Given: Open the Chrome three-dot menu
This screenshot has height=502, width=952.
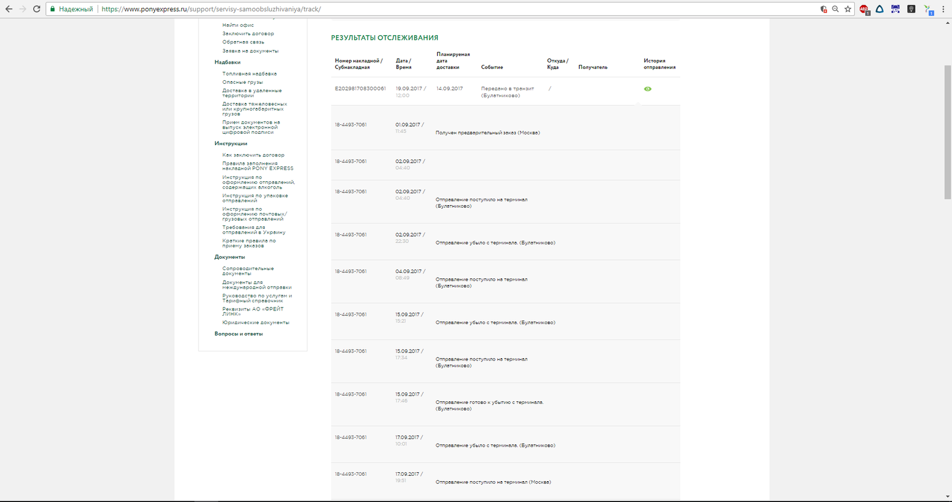Looking at the screenshot, I should tap(943, 9).
